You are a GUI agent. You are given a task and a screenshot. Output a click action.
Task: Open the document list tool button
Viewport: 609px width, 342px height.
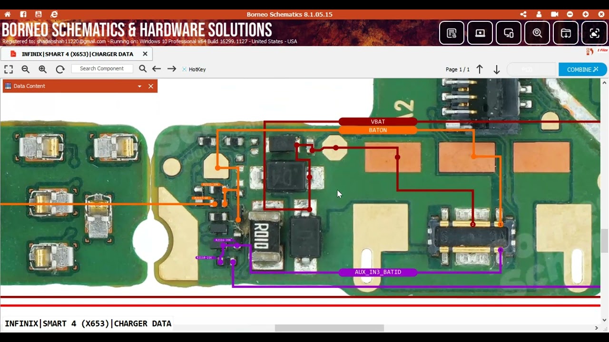tap(452, 33)
